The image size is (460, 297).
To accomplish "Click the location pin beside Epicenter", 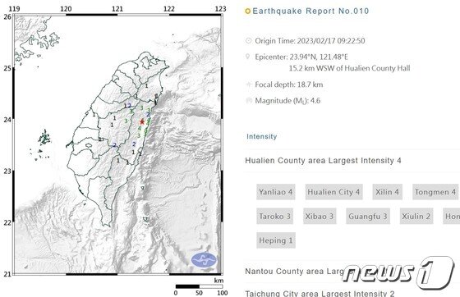I will 247,57.
